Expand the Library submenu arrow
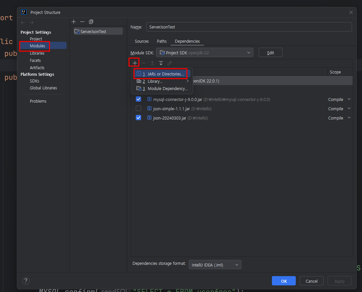The height and width of the screenshot is (292, 362). [x=188, y=81]
